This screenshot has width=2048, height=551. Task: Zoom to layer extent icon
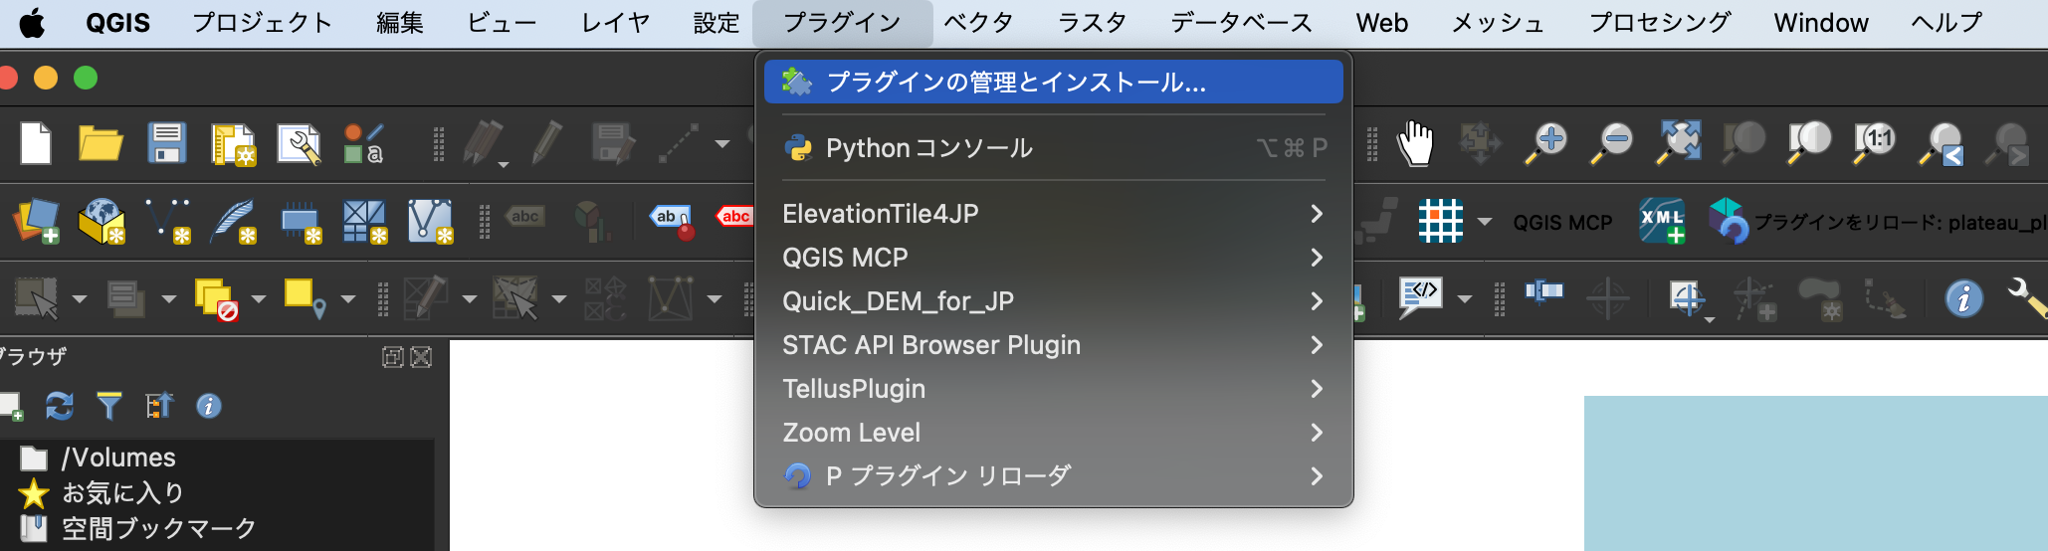coord(1809,143)
